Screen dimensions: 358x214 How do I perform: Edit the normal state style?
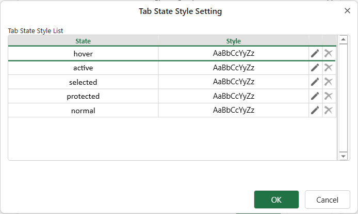[x=315, y=110]
